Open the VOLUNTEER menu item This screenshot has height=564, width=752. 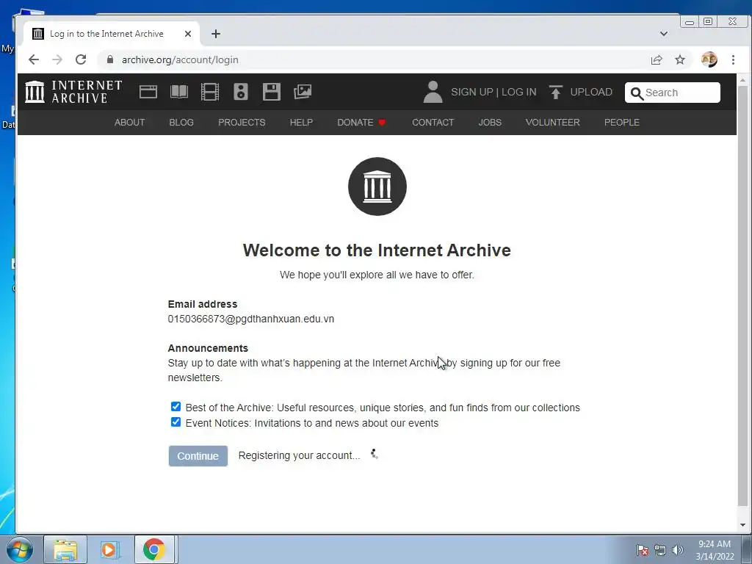(x=552, y=123)
